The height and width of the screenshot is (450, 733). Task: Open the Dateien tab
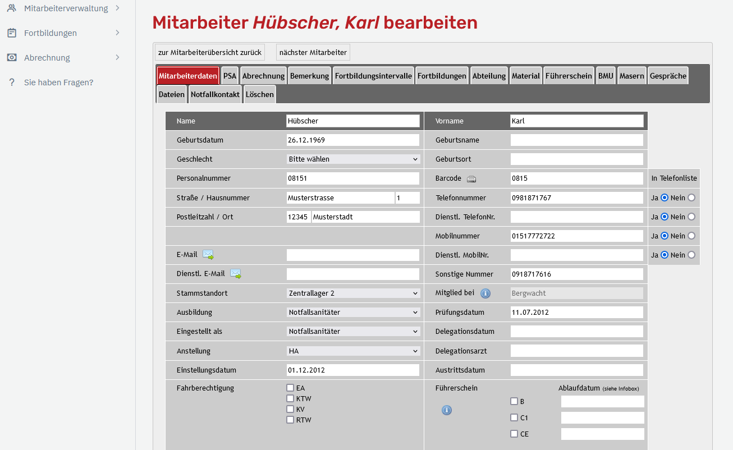(x=172, y=94)
